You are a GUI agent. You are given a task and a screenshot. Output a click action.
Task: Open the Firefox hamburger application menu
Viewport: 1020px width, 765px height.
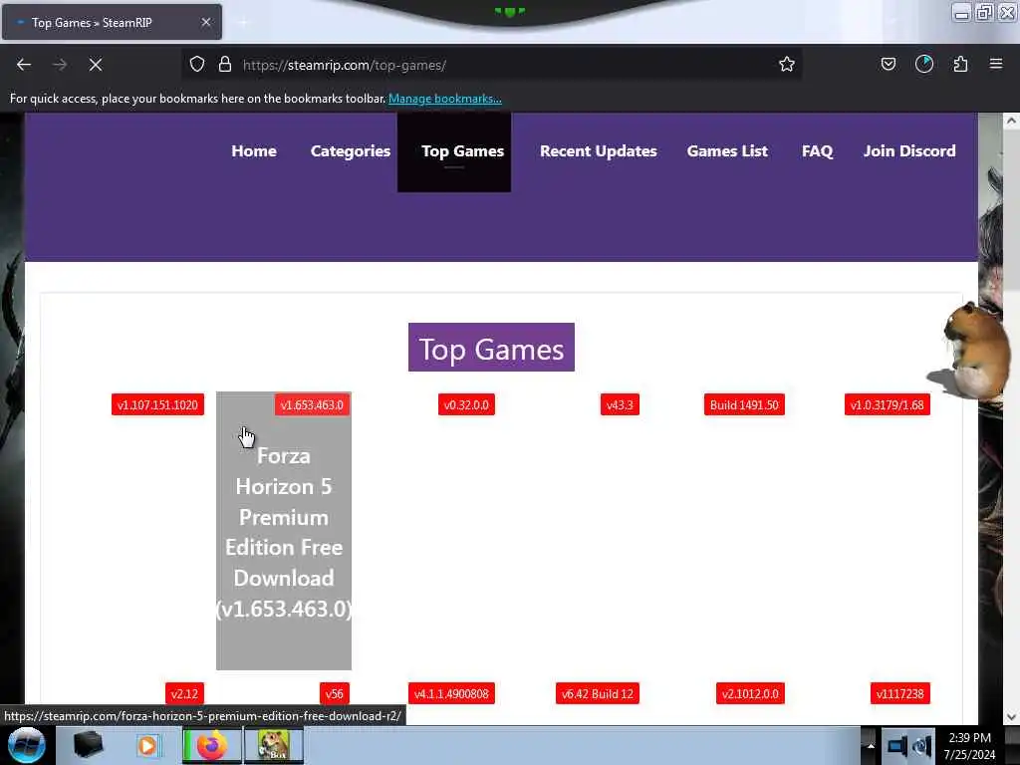pyautogui.click(x=996, y=64)
